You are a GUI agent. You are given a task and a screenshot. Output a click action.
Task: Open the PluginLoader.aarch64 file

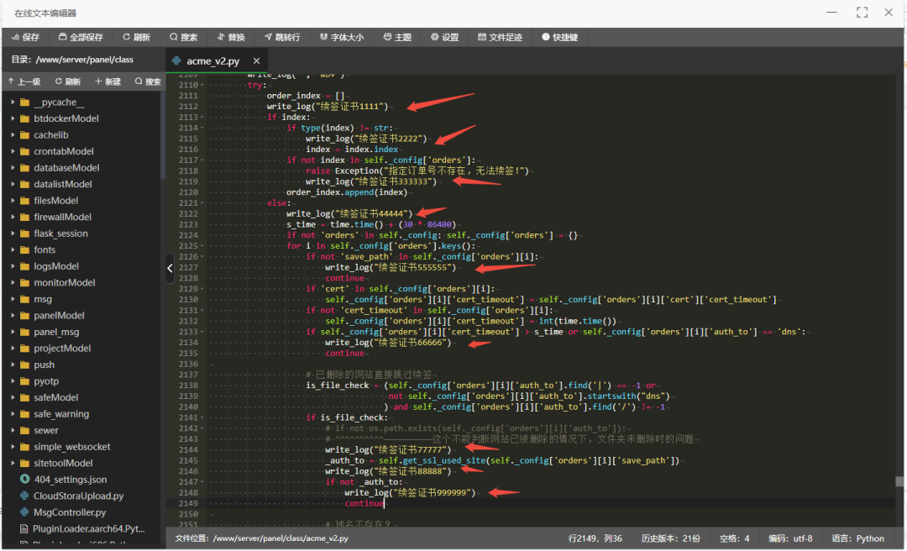pos(88,528)
